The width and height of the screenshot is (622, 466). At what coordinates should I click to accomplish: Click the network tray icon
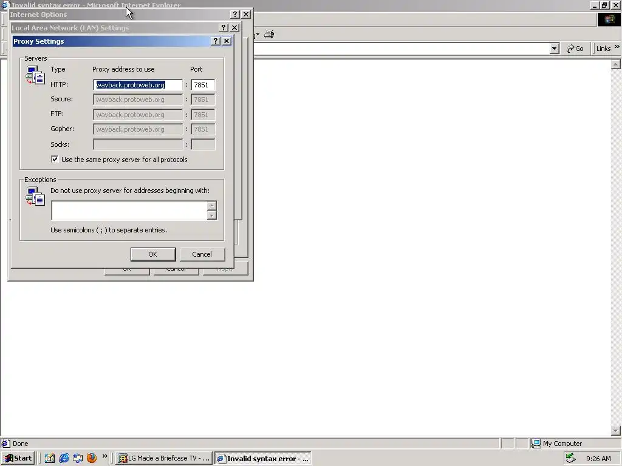point(571,458)
